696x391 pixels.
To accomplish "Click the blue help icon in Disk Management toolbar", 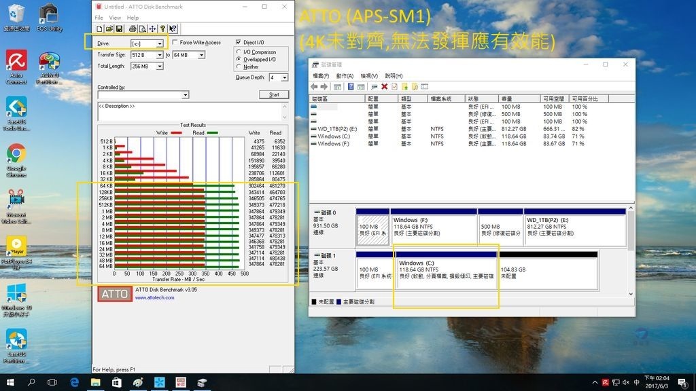I will point(351,87).
